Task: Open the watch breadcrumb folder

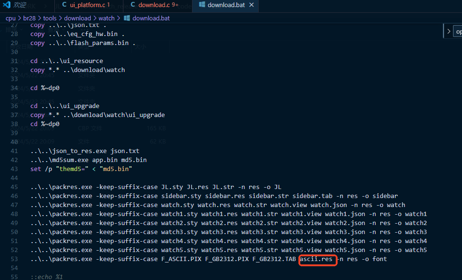Action: (x=106, y=18)
